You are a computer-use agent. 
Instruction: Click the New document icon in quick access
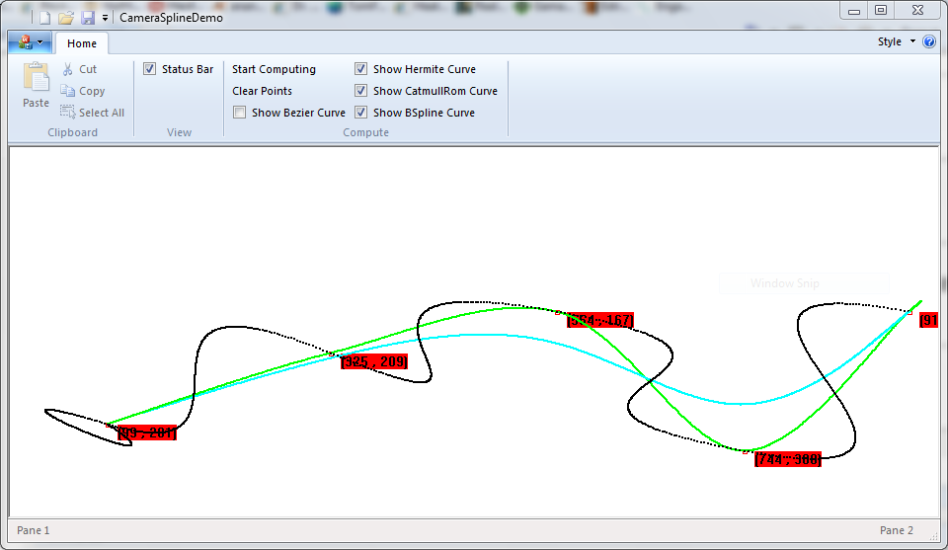coord(44,18)
